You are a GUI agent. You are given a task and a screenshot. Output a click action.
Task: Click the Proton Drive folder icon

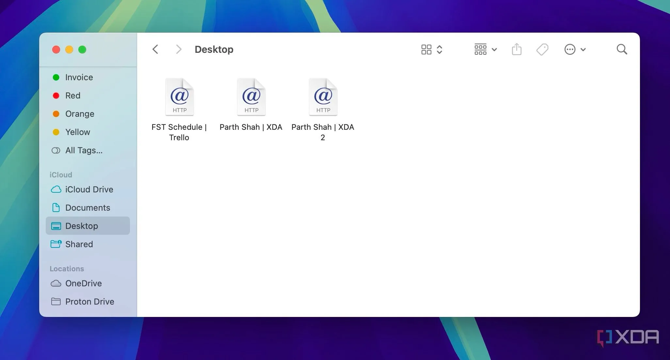[56, 302]
